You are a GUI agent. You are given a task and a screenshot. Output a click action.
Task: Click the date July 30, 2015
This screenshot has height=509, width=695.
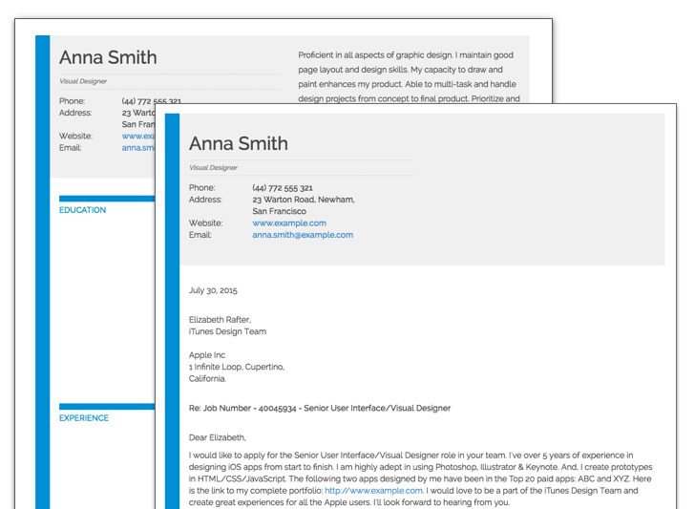coord(213,290)
